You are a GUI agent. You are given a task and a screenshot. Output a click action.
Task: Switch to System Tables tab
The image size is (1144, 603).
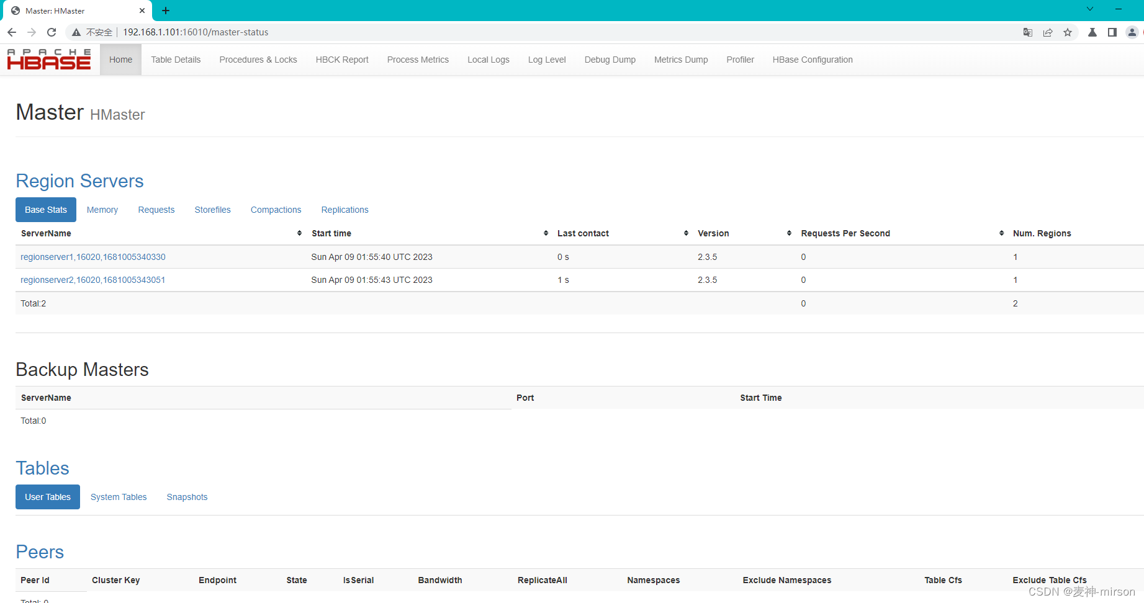point(119,497)
